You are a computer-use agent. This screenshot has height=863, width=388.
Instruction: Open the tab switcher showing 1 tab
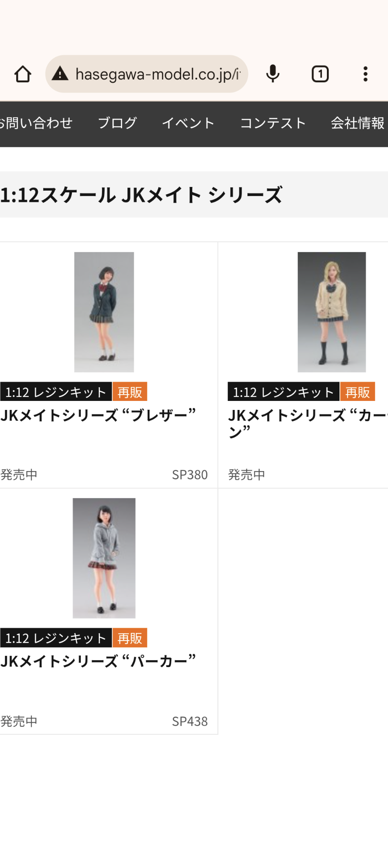pos(320,74)
